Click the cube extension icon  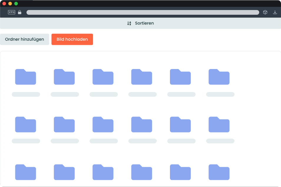265,12
